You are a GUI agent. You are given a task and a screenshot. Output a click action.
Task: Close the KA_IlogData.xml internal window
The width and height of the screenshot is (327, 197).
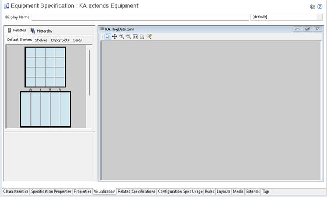pyautogui.click(x=318, y=29)
